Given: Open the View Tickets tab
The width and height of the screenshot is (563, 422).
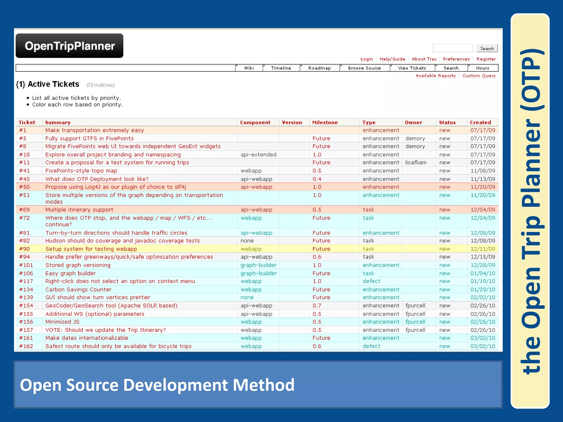Looking at the screenshot, I should click(412, 68).
